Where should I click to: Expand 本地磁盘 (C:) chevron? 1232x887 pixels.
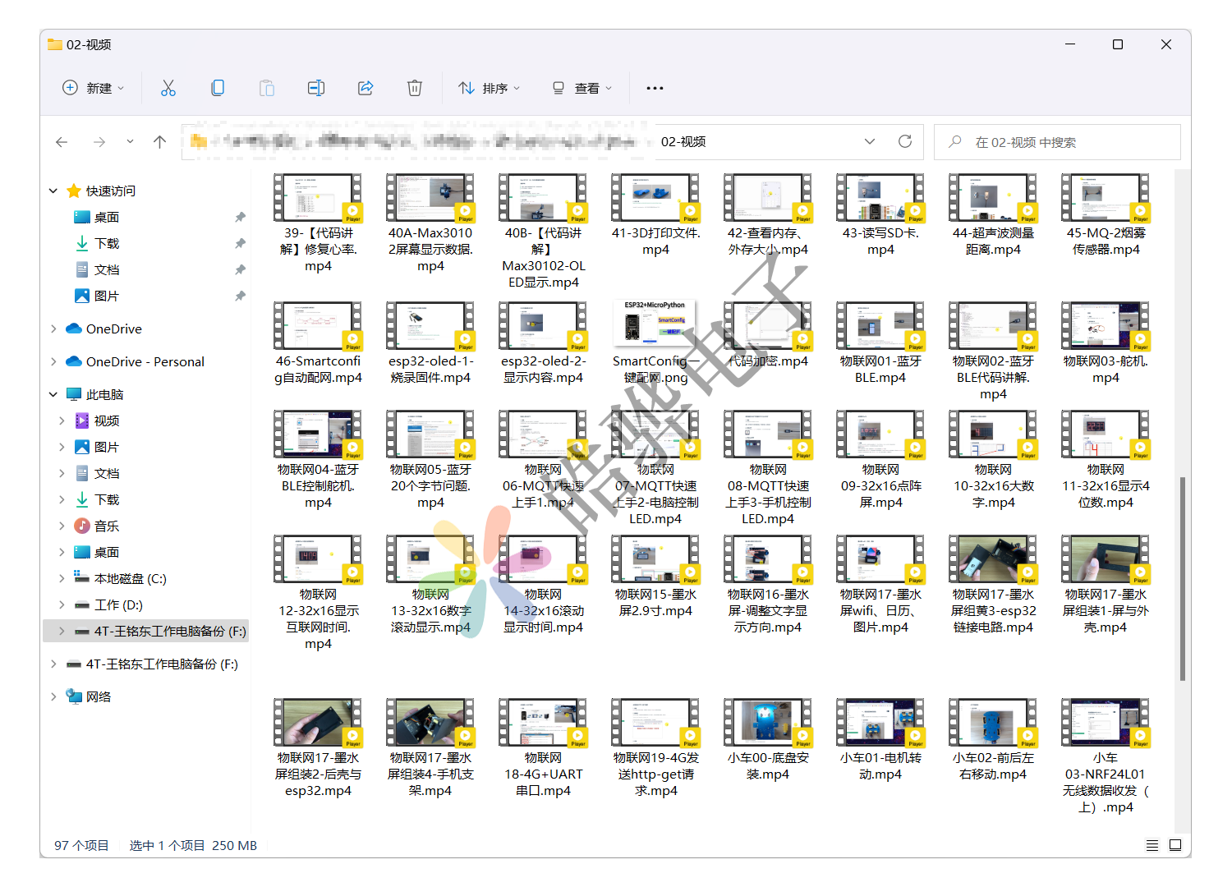pos(62,578)
